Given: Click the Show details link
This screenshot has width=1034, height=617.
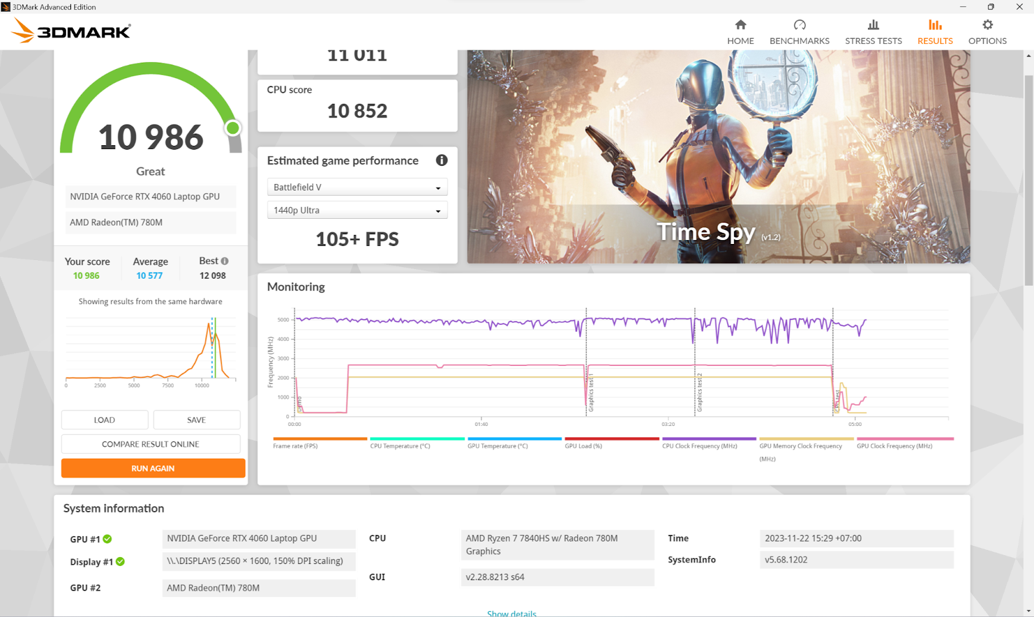Looking at the screenshot, I should coord(512,613).
